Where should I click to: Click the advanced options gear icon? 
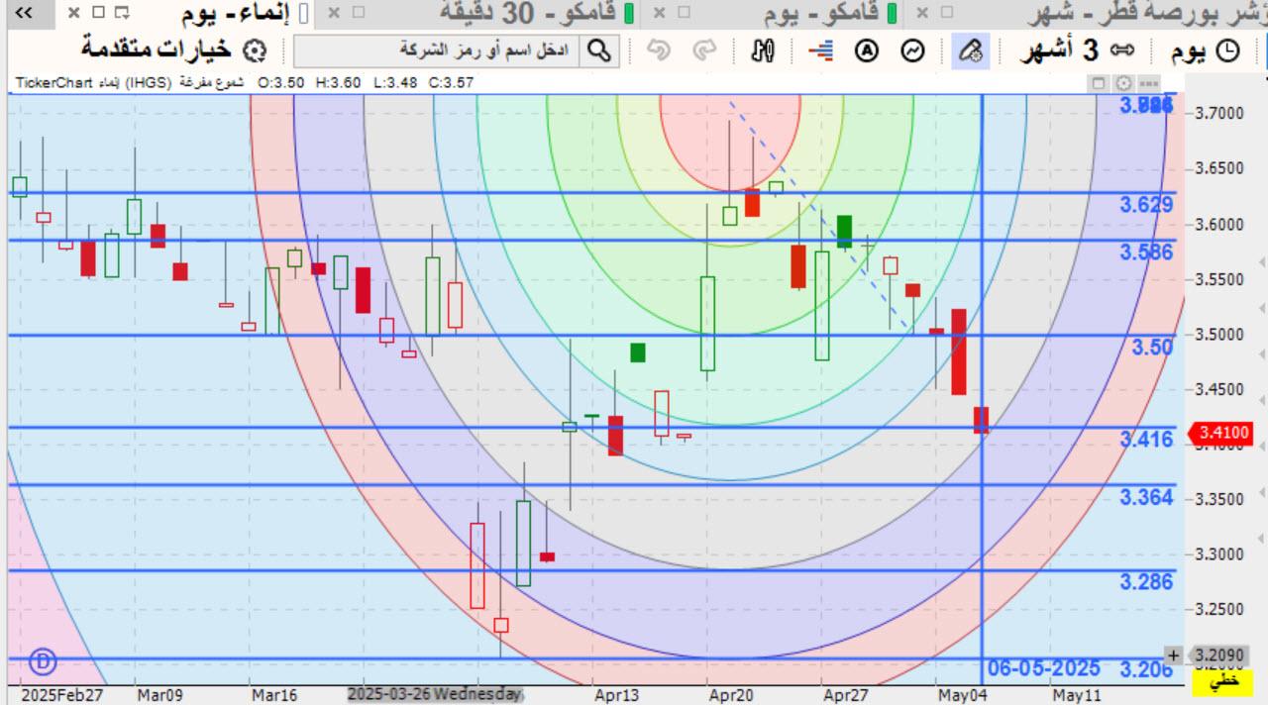click(255, 50)
